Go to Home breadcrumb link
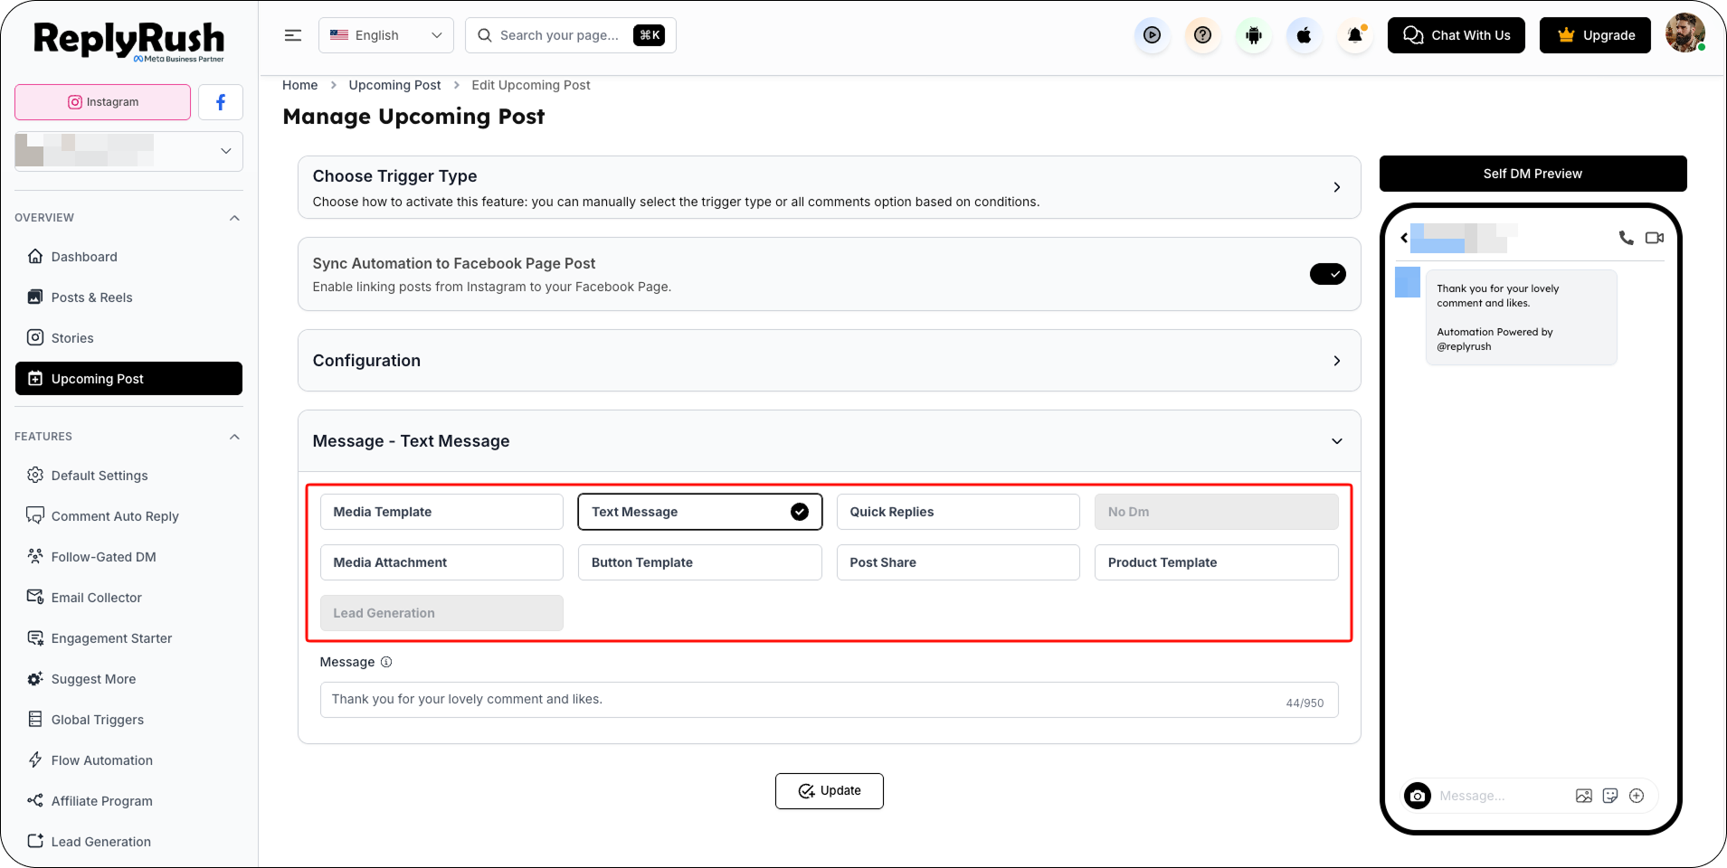Viewport: 1727px width, 868px height. click(299, 85)
